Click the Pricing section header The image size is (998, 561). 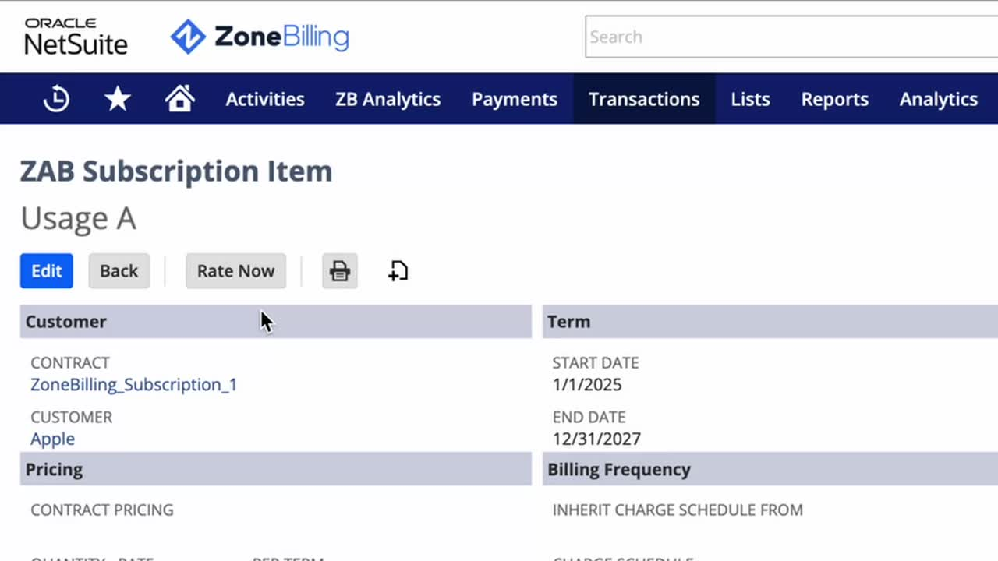pos(276,470)
